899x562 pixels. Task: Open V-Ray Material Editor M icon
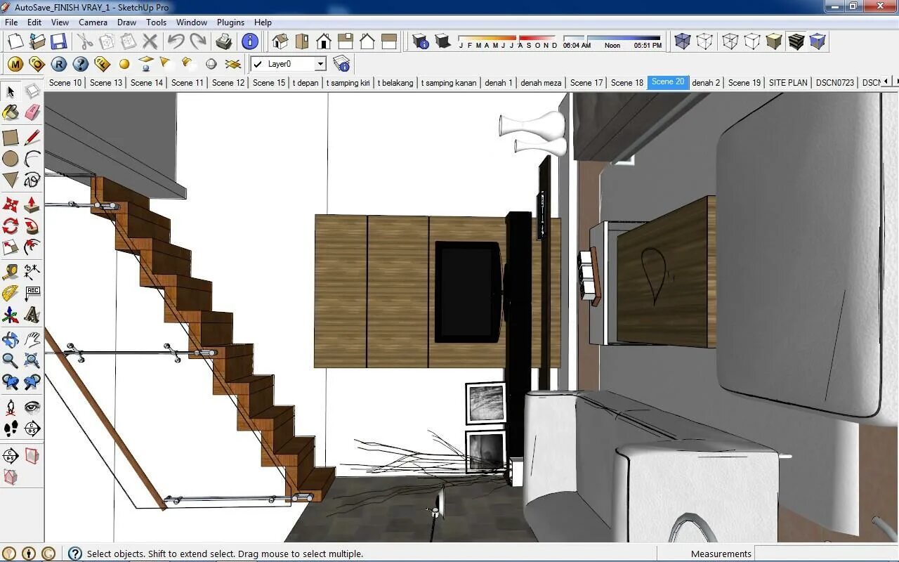pyautogui.click(x=15, y=64)
